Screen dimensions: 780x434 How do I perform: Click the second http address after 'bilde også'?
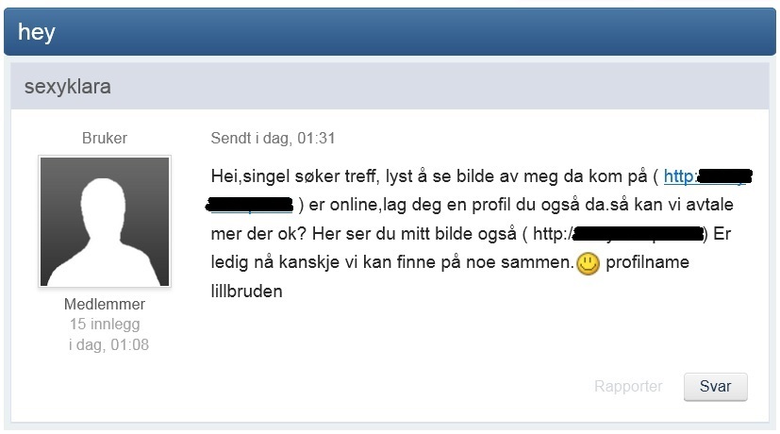click(619, 233)
